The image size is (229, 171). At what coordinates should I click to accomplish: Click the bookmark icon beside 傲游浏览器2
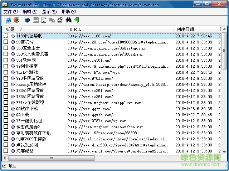[x=13, y=127]
